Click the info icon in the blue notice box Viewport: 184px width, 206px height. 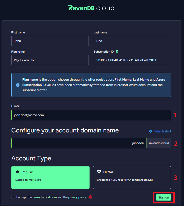pos(18,85)
